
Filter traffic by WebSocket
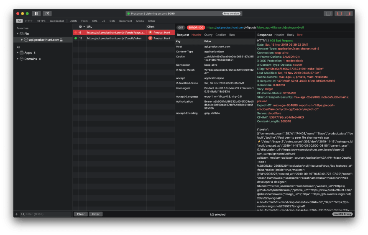point(57,21)
